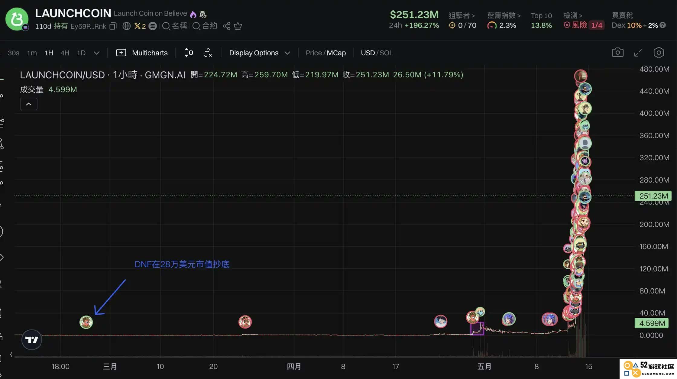Click the scroll-left arrow at chart bottom
677x379 pixels.
[x=11, y=355]
